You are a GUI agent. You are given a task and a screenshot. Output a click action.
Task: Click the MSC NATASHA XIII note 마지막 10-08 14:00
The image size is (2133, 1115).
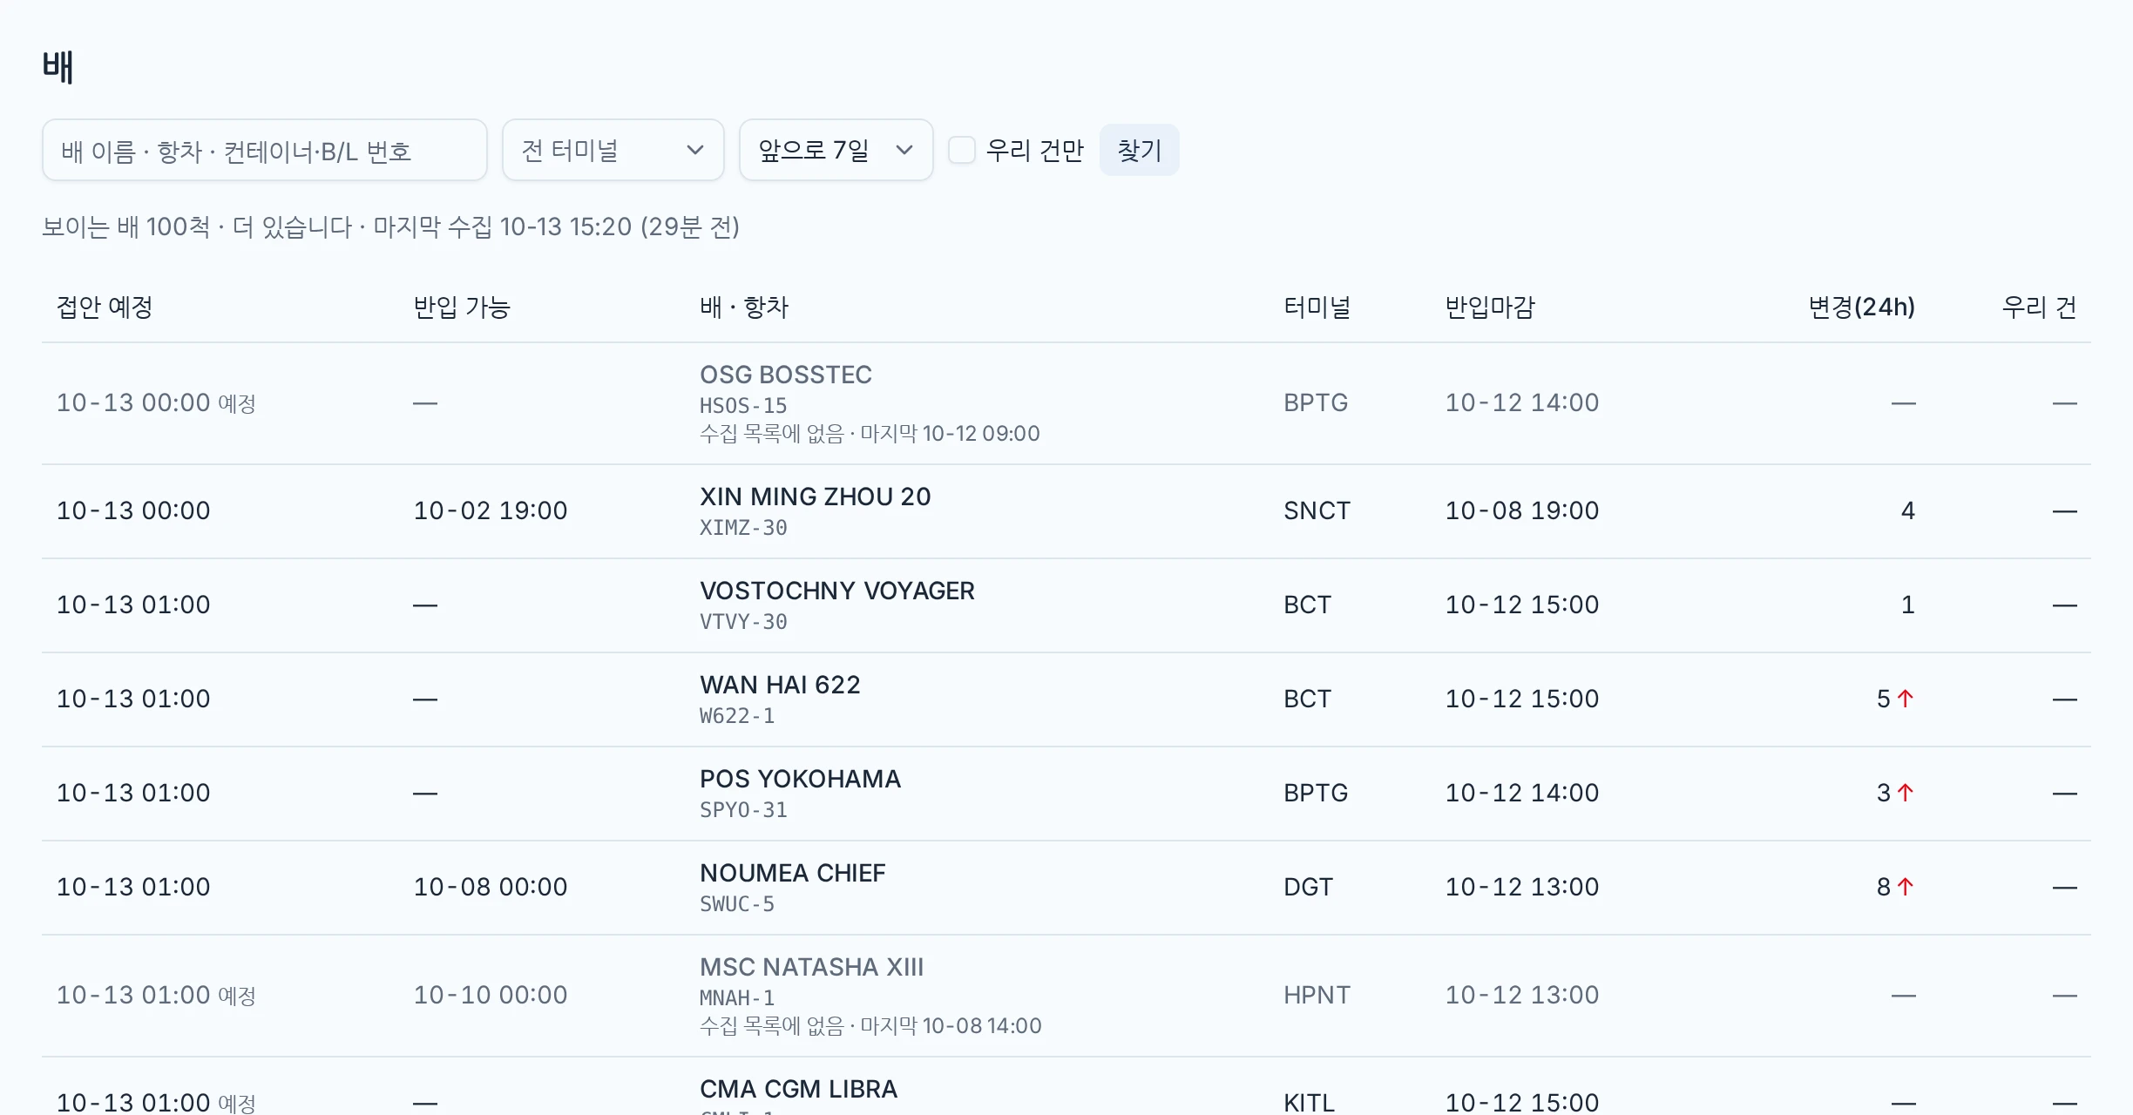coord(951,1026)
